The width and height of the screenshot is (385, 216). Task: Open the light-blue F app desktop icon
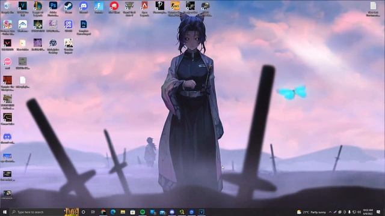pyautogui.click(x=99, y=8)
